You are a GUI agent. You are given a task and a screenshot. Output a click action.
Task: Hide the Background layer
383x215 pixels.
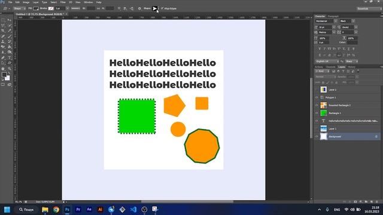point(317,137)
